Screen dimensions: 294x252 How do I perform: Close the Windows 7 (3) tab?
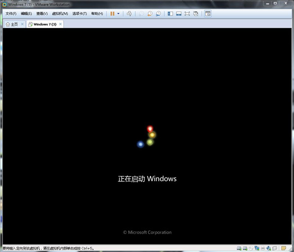click(x=60, y=24)
